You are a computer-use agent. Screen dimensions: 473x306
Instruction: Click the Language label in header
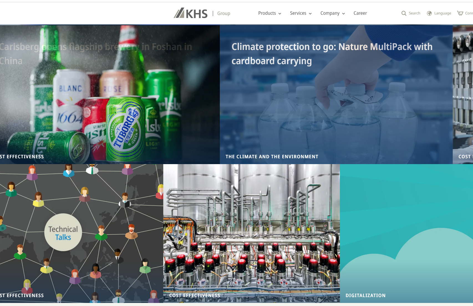442,13
